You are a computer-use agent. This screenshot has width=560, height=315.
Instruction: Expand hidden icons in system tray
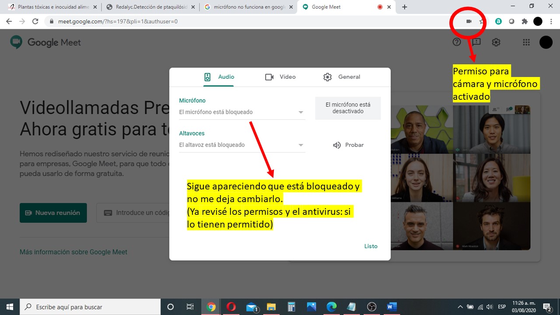pos(460,306)
